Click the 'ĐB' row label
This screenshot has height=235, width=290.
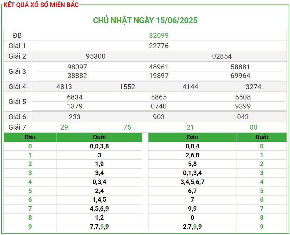17,35
